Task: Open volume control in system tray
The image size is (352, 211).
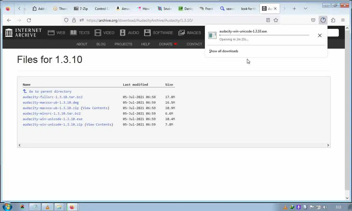Action: point(325,207)
